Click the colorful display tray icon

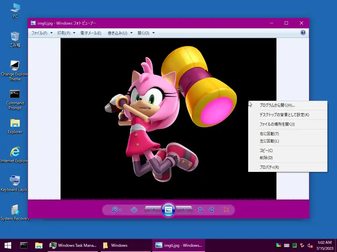click(x=278, y=245)
